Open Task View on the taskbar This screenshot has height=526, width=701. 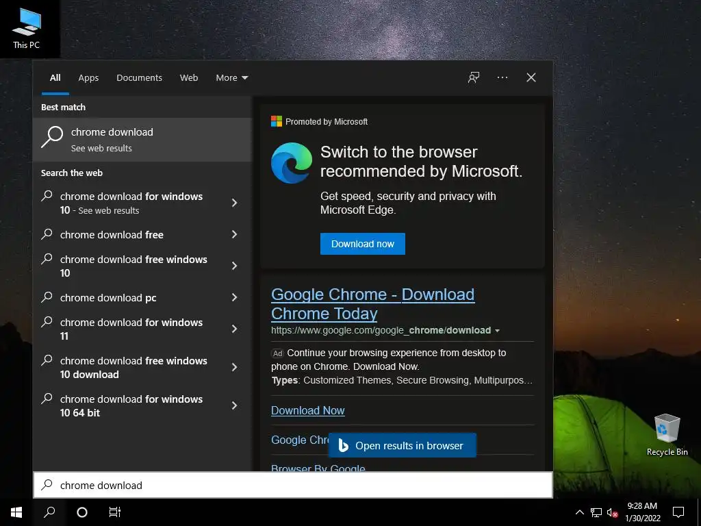coord(115,512)
